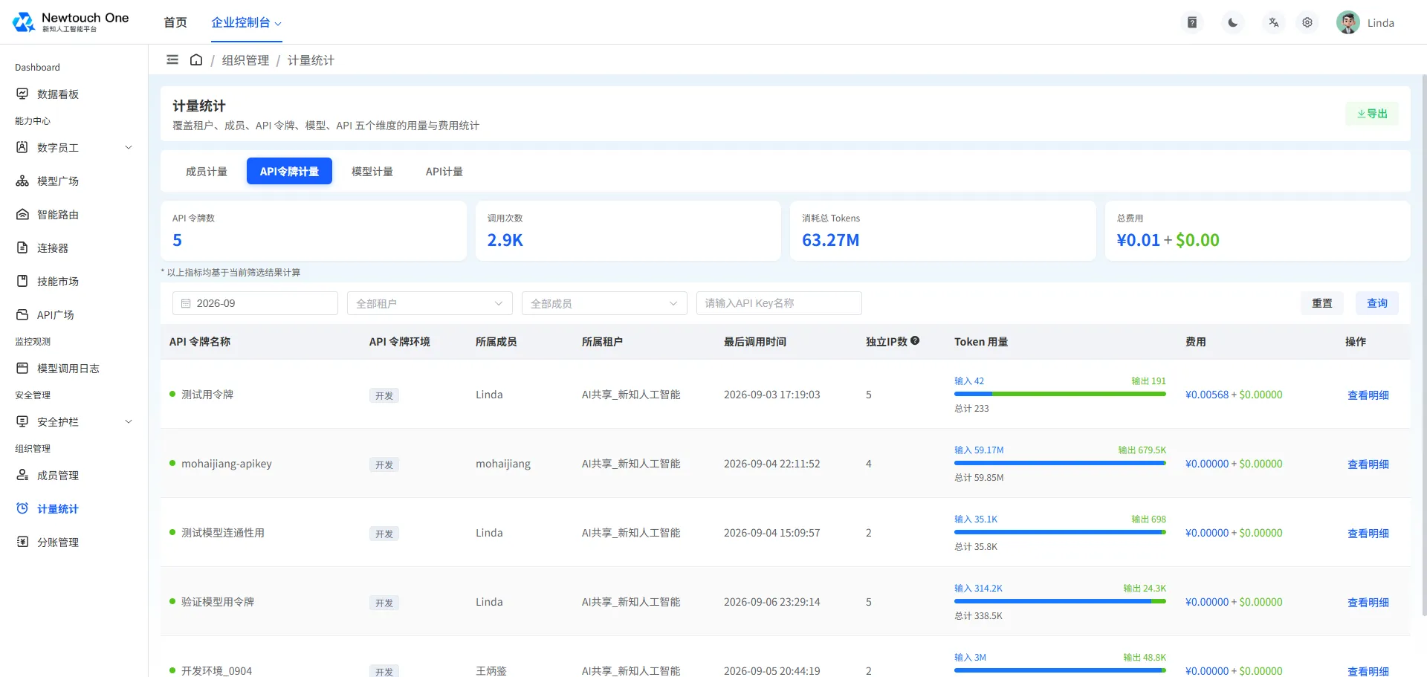Click the 重置 reset button
The width and height of the screenshot is (1427, 677).
click(1322, 303)
